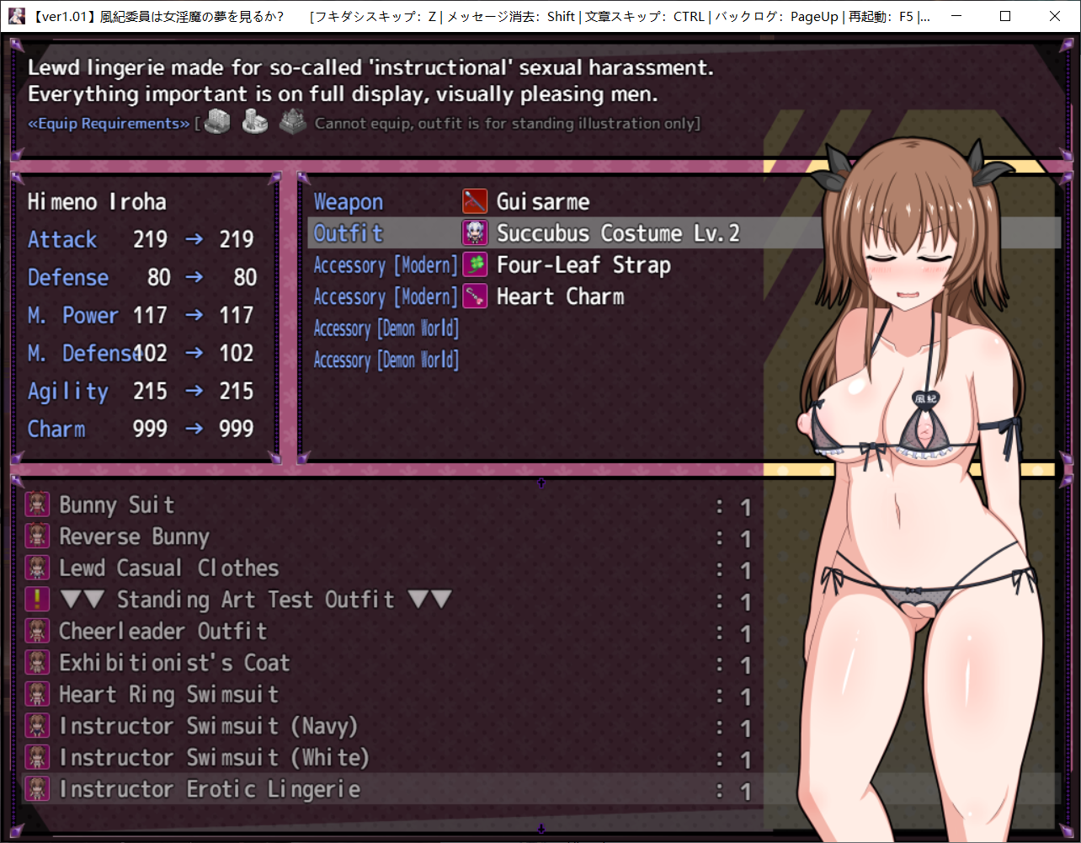Minimize the game window
Viewport: 1081px width, 843px height.
956,16
